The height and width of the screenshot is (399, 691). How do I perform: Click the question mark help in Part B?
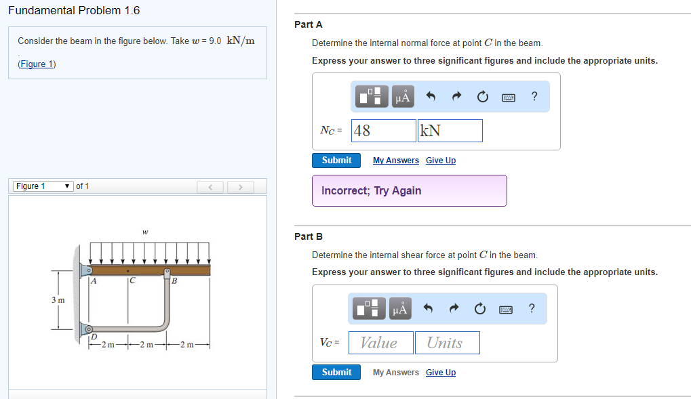[531, 308]
